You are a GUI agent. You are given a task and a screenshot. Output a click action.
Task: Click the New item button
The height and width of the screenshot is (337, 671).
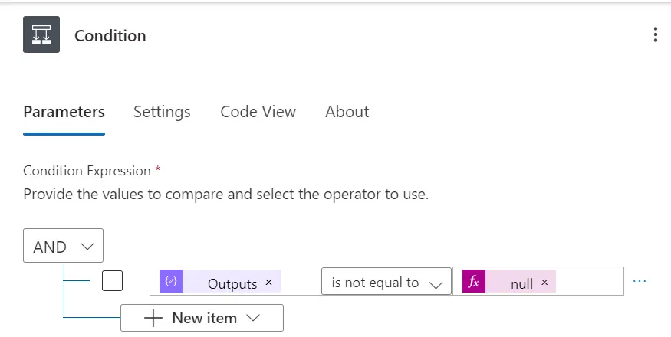point(202,318)
